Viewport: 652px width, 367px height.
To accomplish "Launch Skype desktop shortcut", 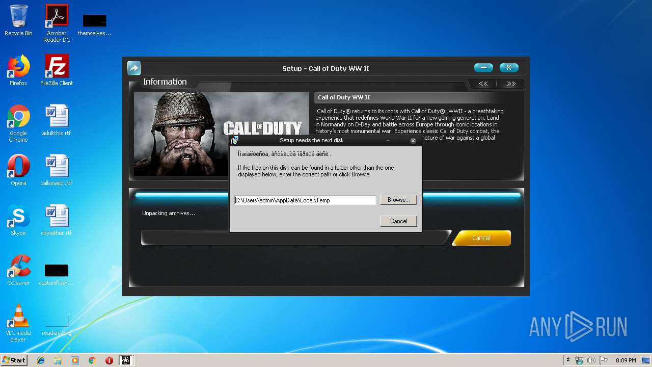I will (18, 220).
